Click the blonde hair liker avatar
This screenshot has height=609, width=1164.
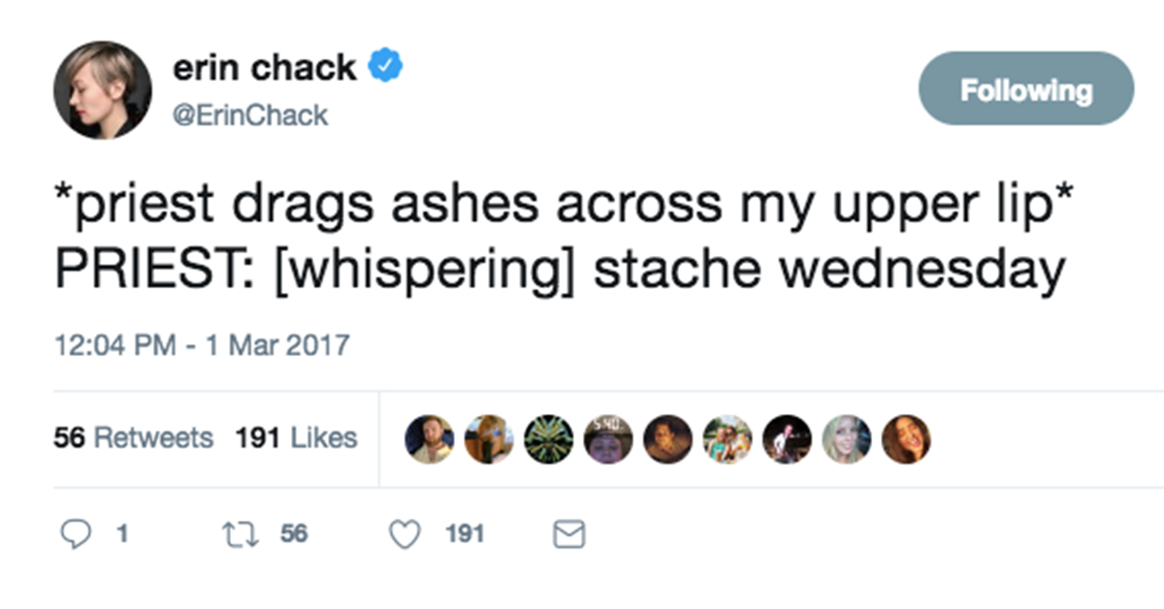(x=847, y=439)
